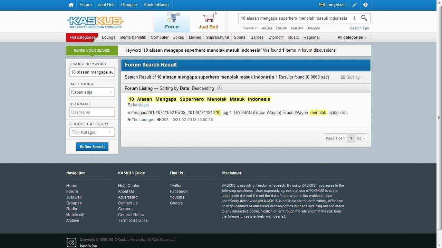Open Archive footer link
Image resolution: width=442 pixels, height=248 pixels.
click(73, 220)
